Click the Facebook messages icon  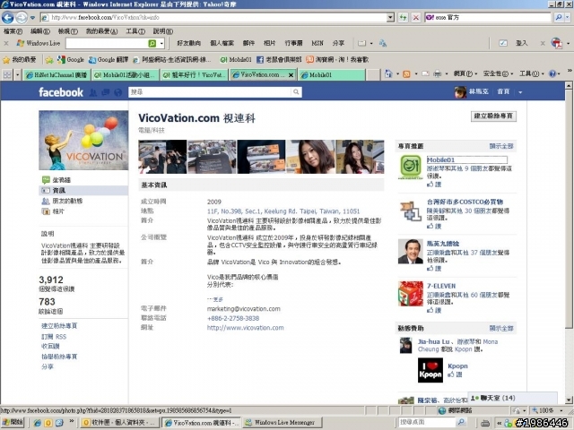click(x=106, y=92)
